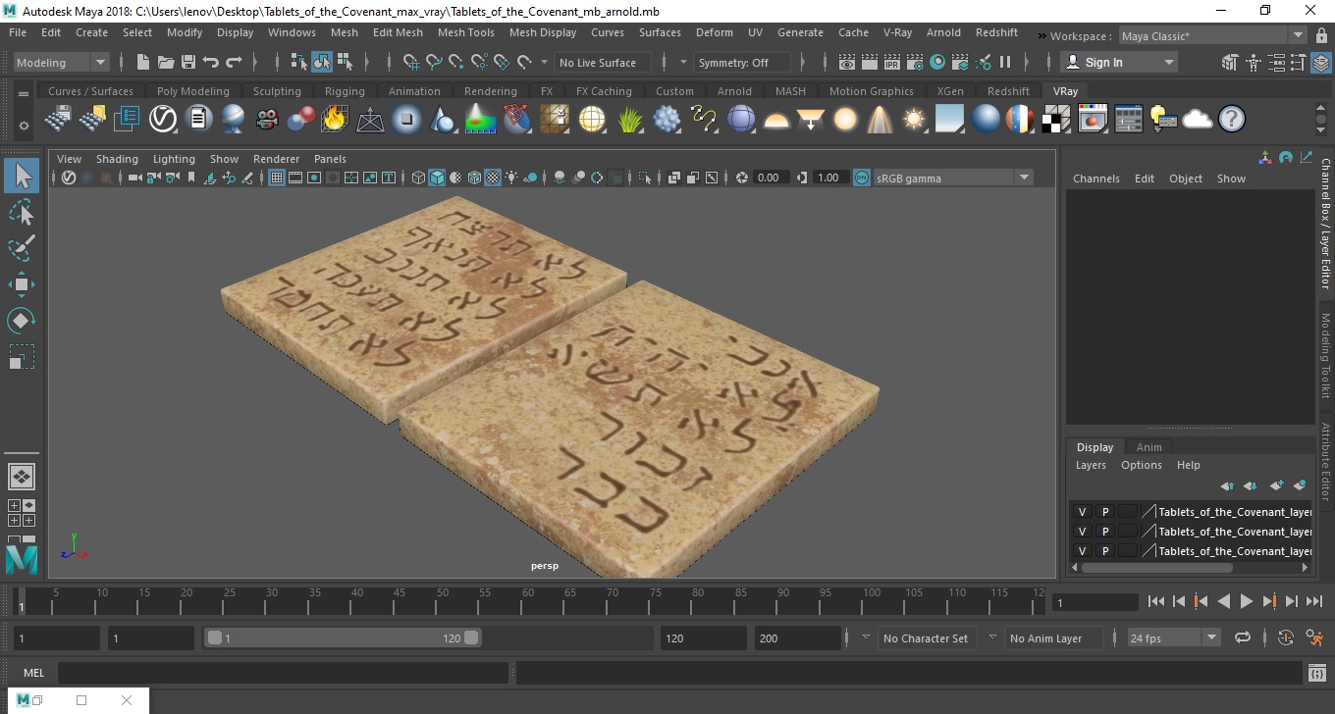Open No Character Set dropdown arrow
The image size is (1335, 714).
point(866,637)
